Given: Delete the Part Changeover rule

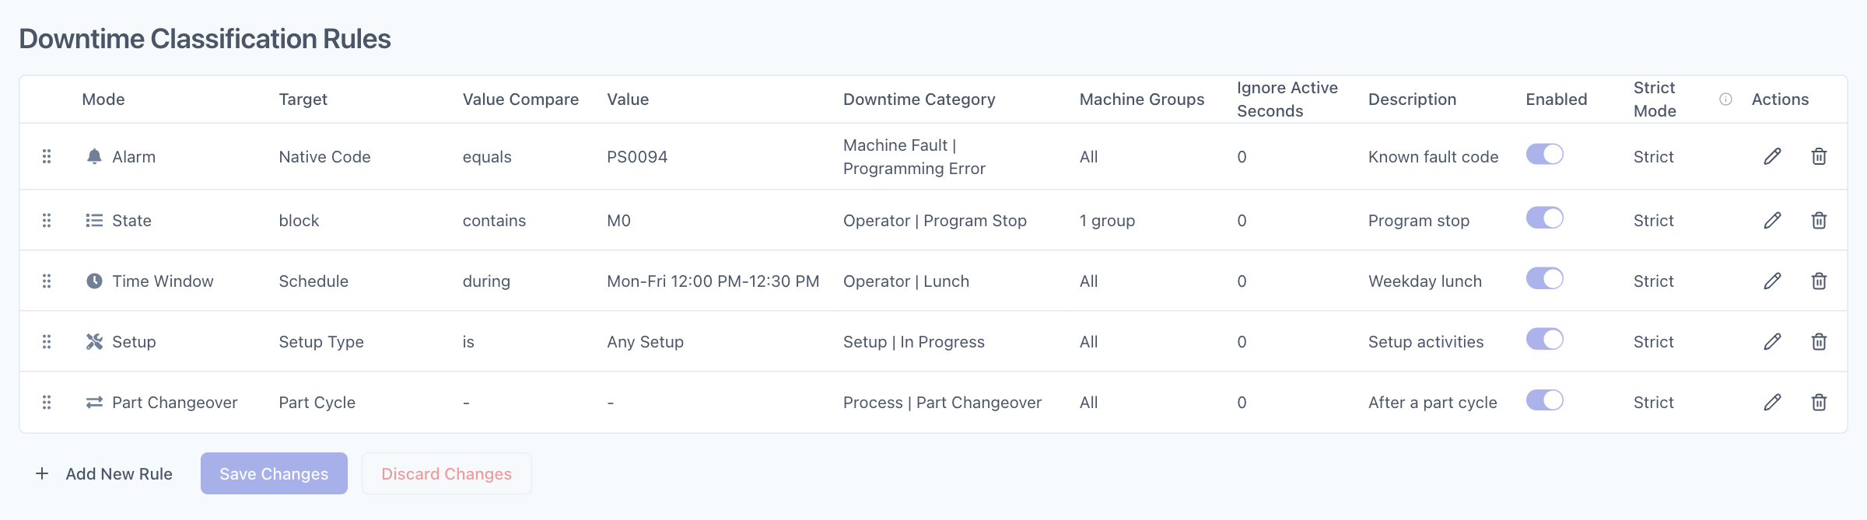Looking at the screenshot, I should pos(1819,402).
